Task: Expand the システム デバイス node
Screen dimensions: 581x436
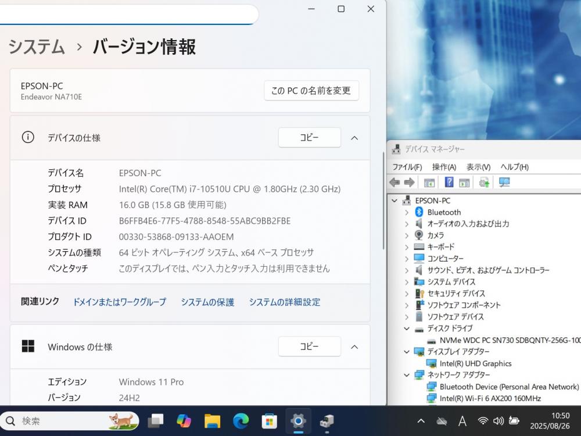Action: pos(407,282)
